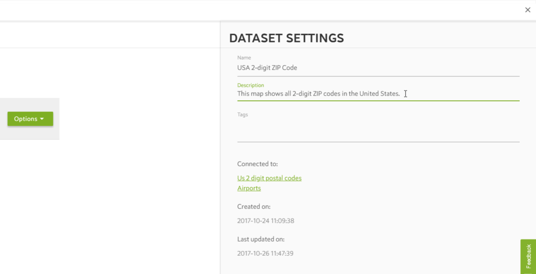The width and height of the screenshot is (536, 274).
Task: Edit the Name field 'USA 2-digit ZIP Code'
Action: (x=378, y=67)
